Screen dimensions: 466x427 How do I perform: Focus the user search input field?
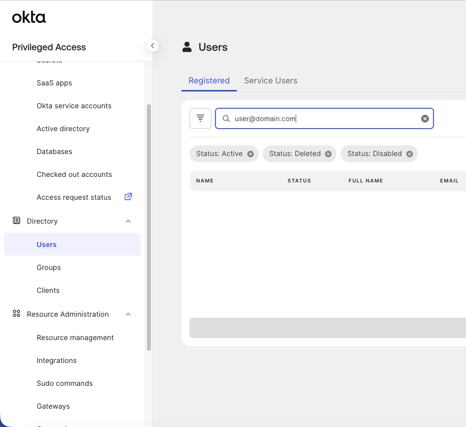[324, 118]
